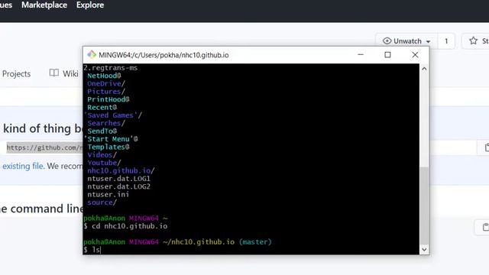
Task: Click terminal scrollbar down arrow
Action: (x=424, y=250)
